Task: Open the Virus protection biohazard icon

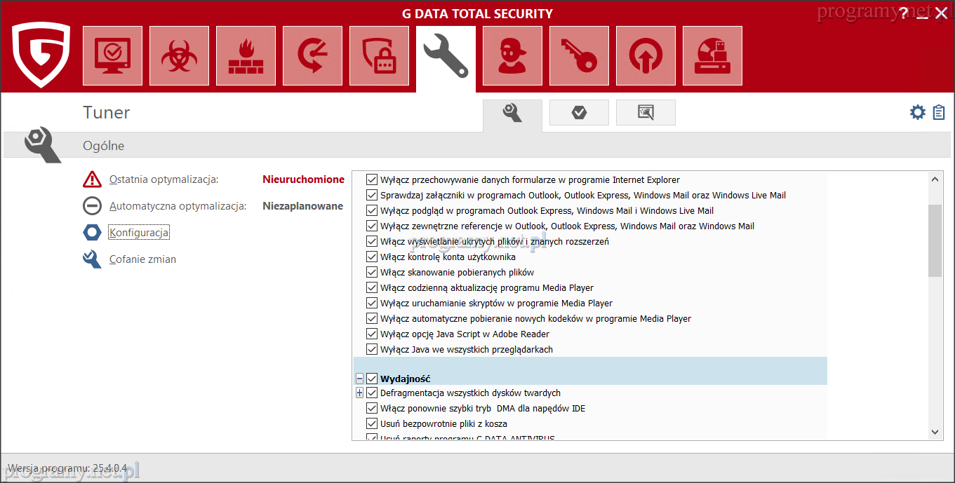Action: click(x=179, y=56)
